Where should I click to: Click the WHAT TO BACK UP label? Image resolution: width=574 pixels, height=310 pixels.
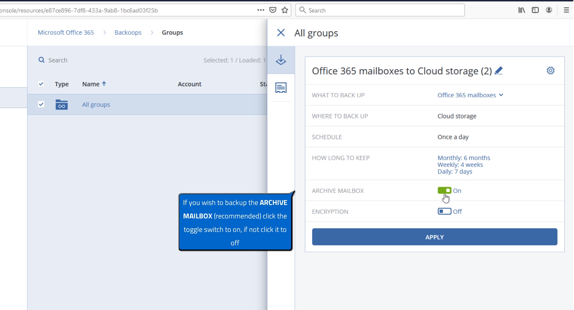(338, 95)
